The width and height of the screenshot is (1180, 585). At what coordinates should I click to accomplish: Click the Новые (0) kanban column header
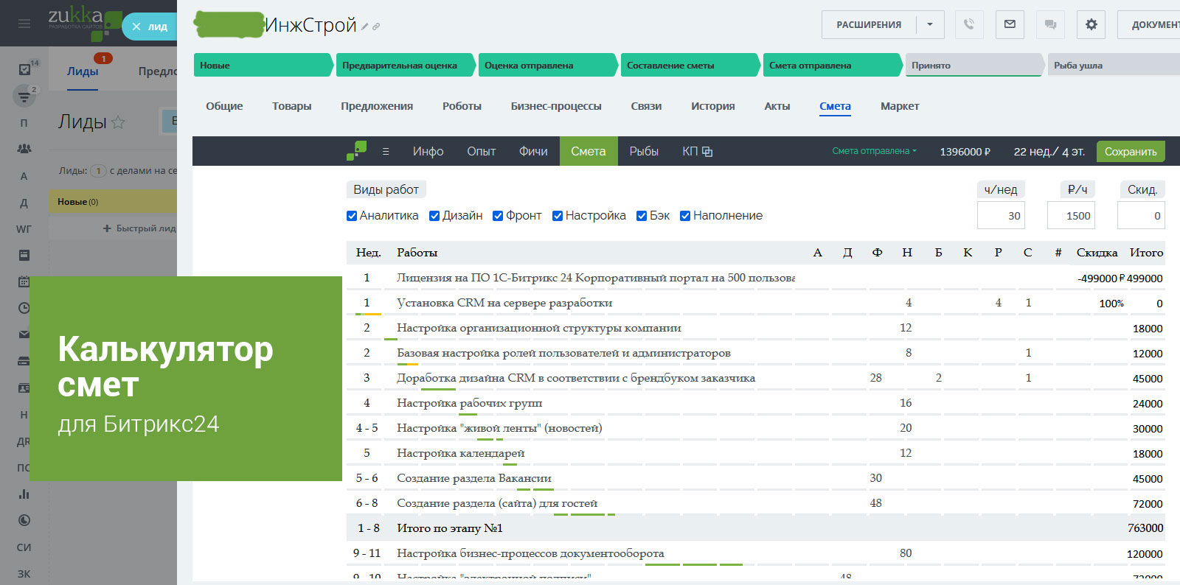pos(113,201)
